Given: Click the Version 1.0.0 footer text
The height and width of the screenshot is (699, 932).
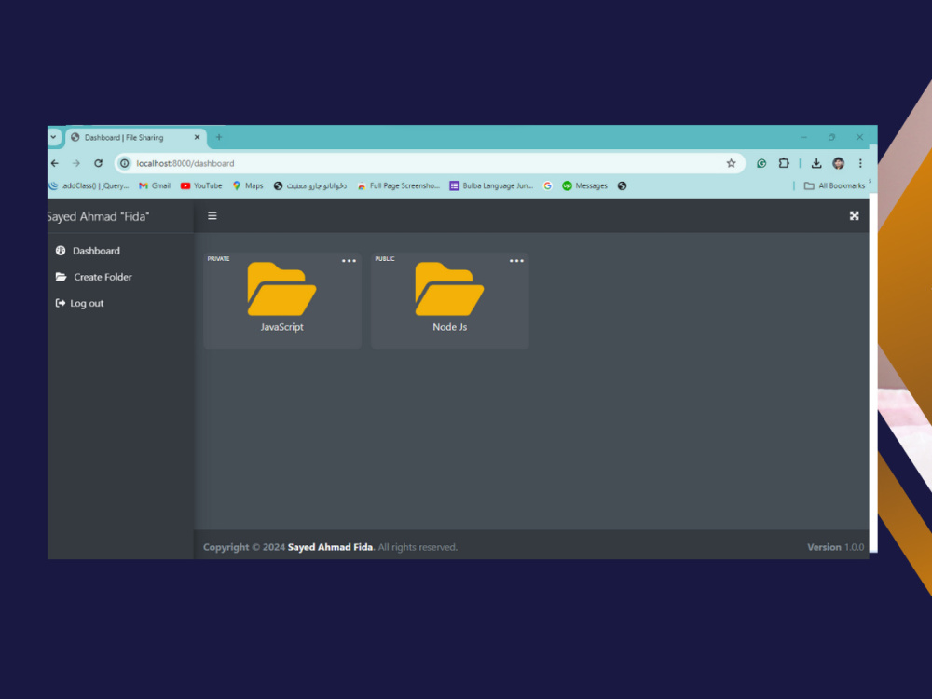Looking at the screenshot, I should pos(835,547).
